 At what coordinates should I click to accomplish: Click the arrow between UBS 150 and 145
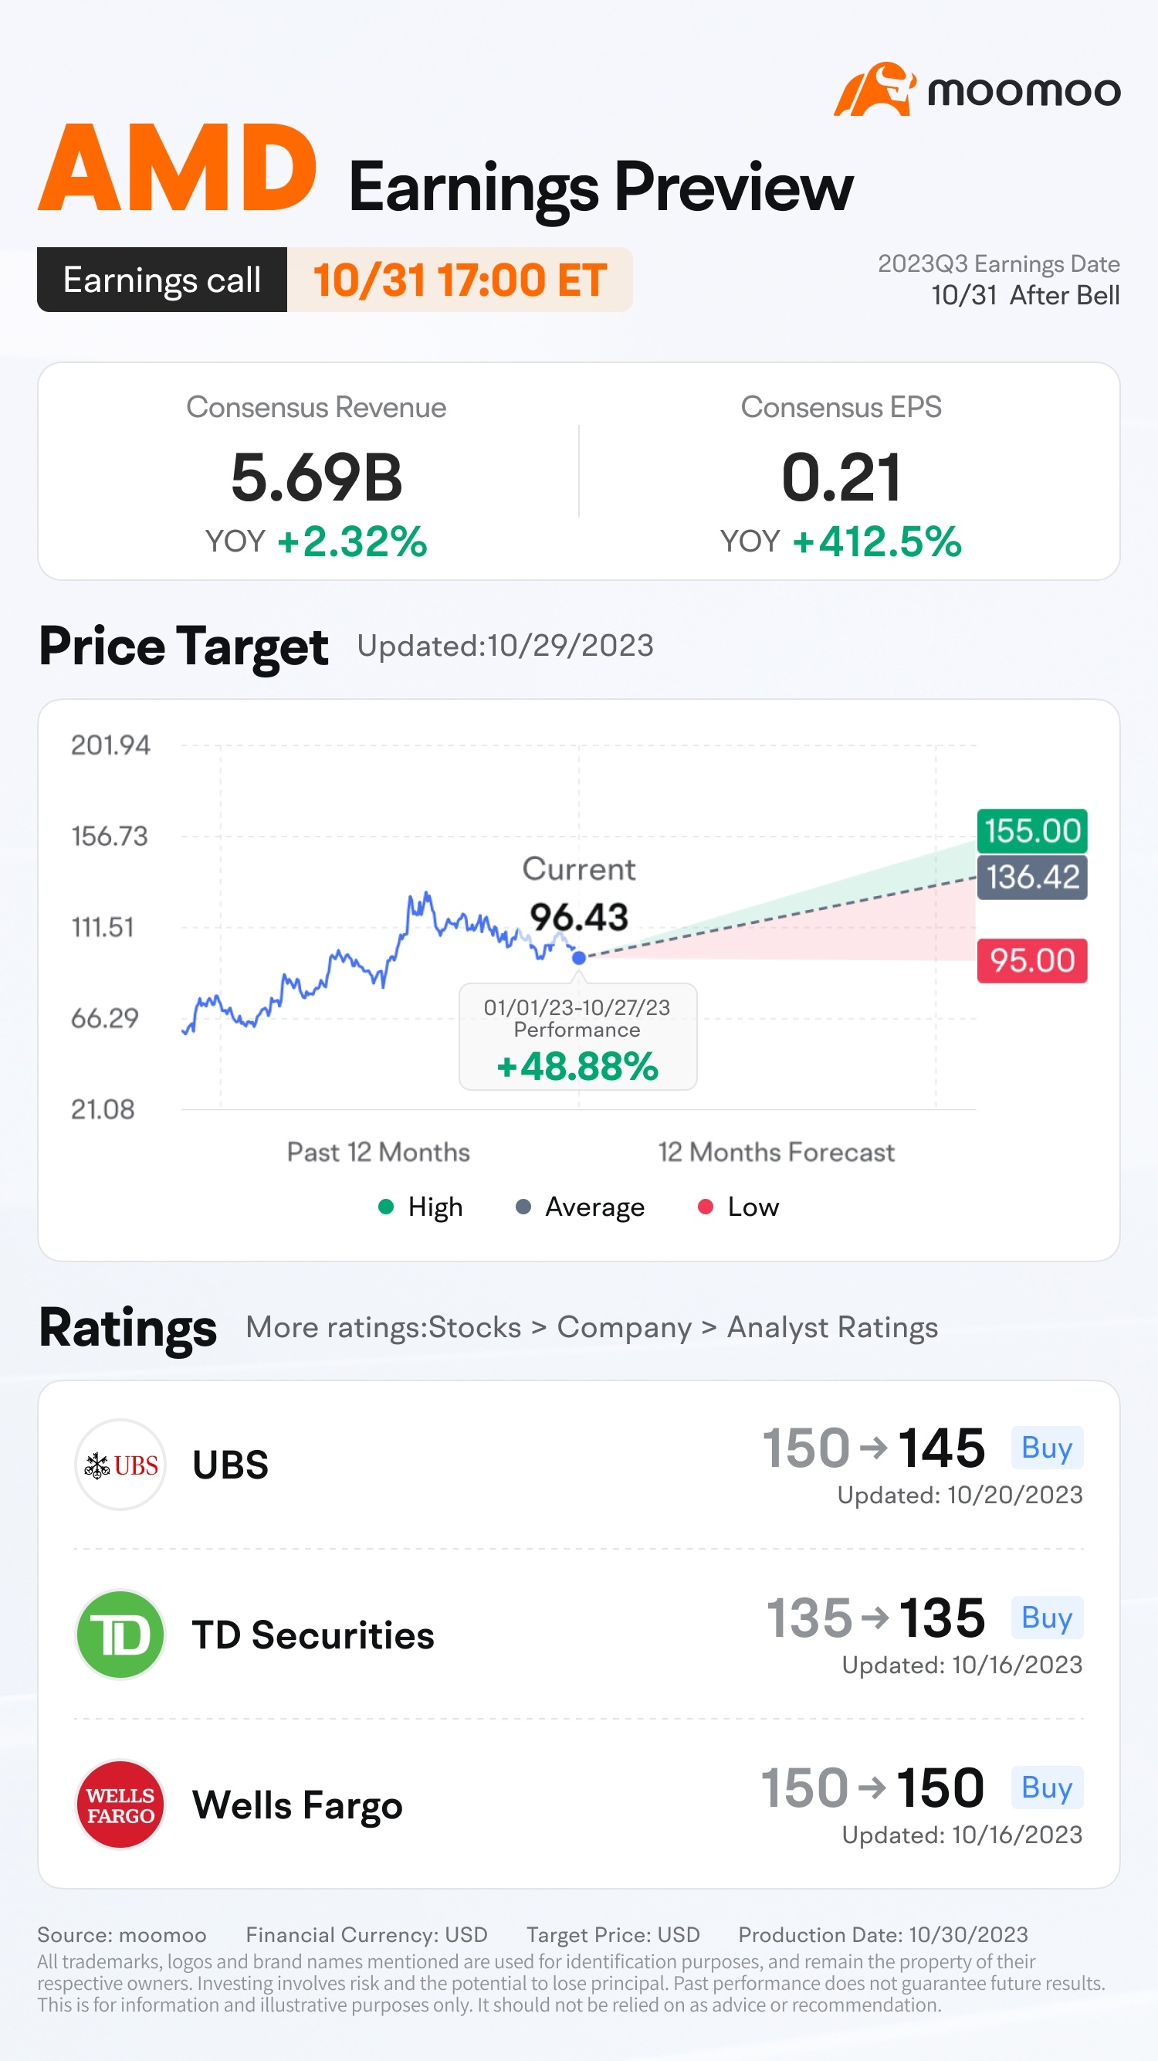point(873,1448)
